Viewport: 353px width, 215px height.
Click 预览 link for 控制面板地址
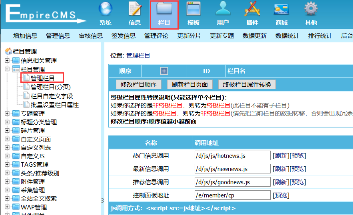point(281,195)
